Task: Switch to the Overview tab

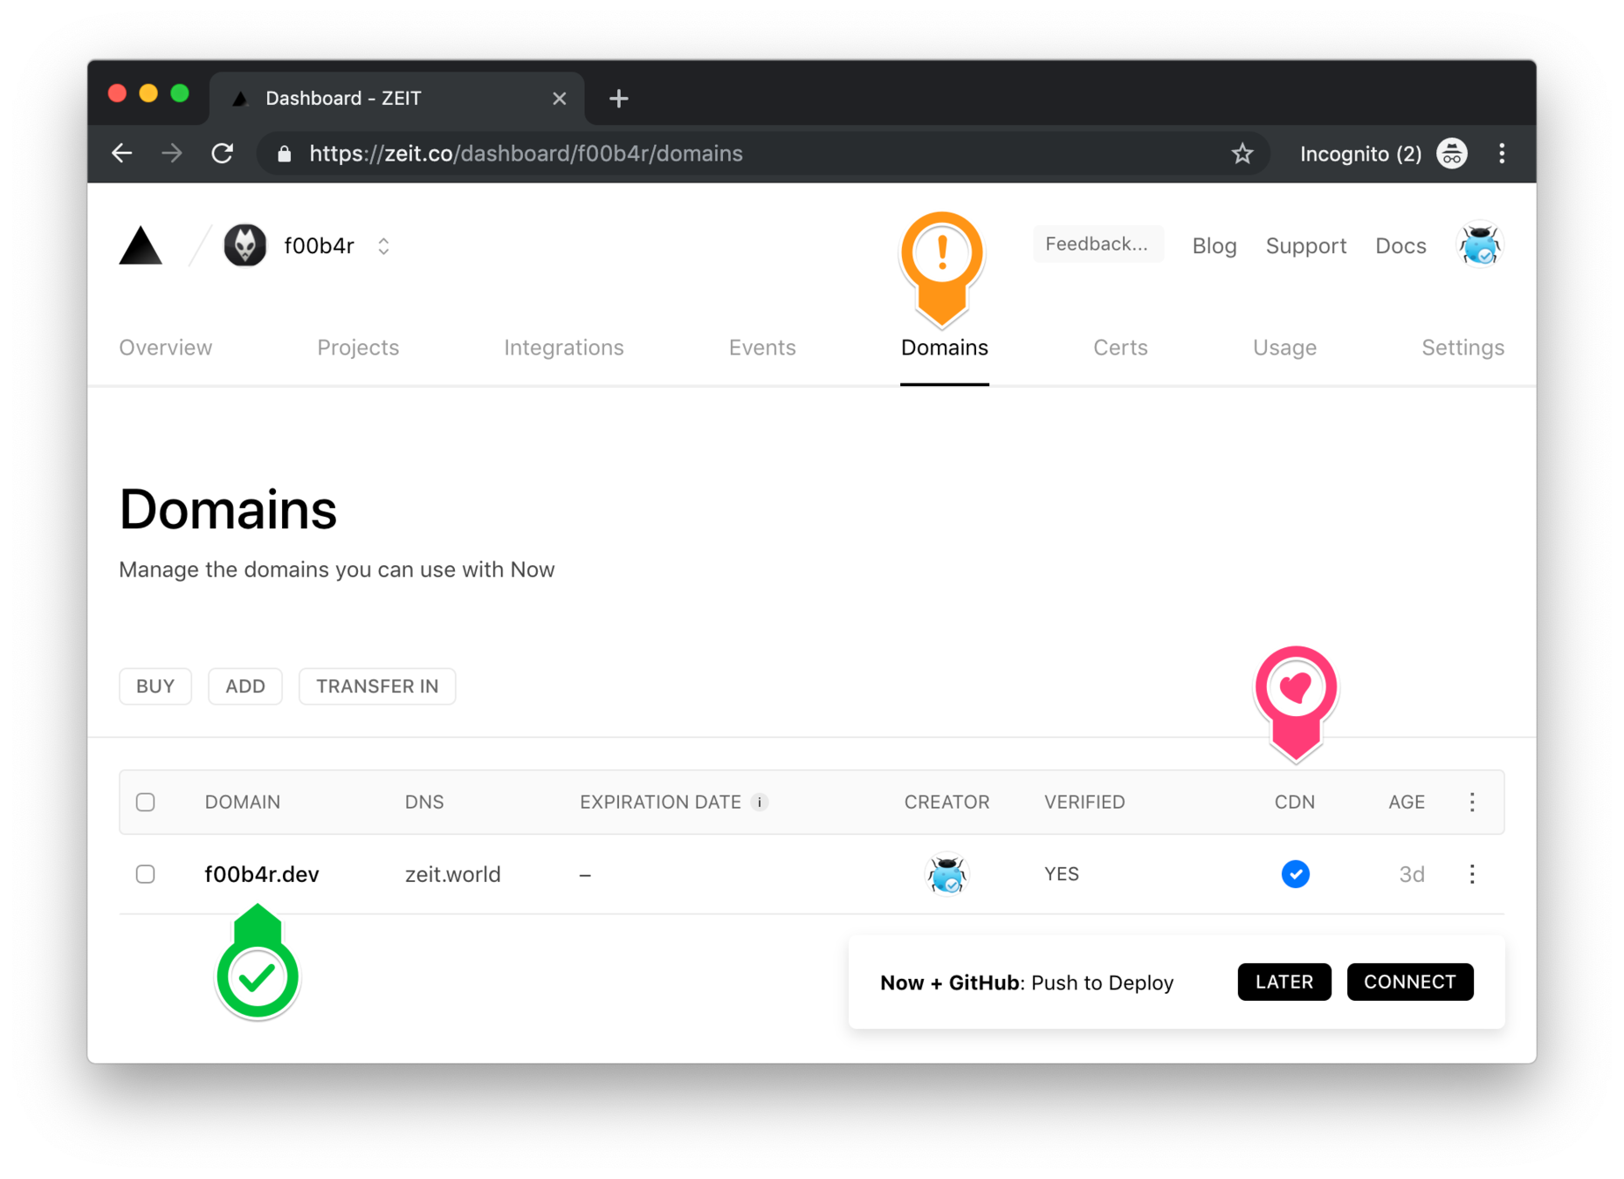Action: [165, 348]
